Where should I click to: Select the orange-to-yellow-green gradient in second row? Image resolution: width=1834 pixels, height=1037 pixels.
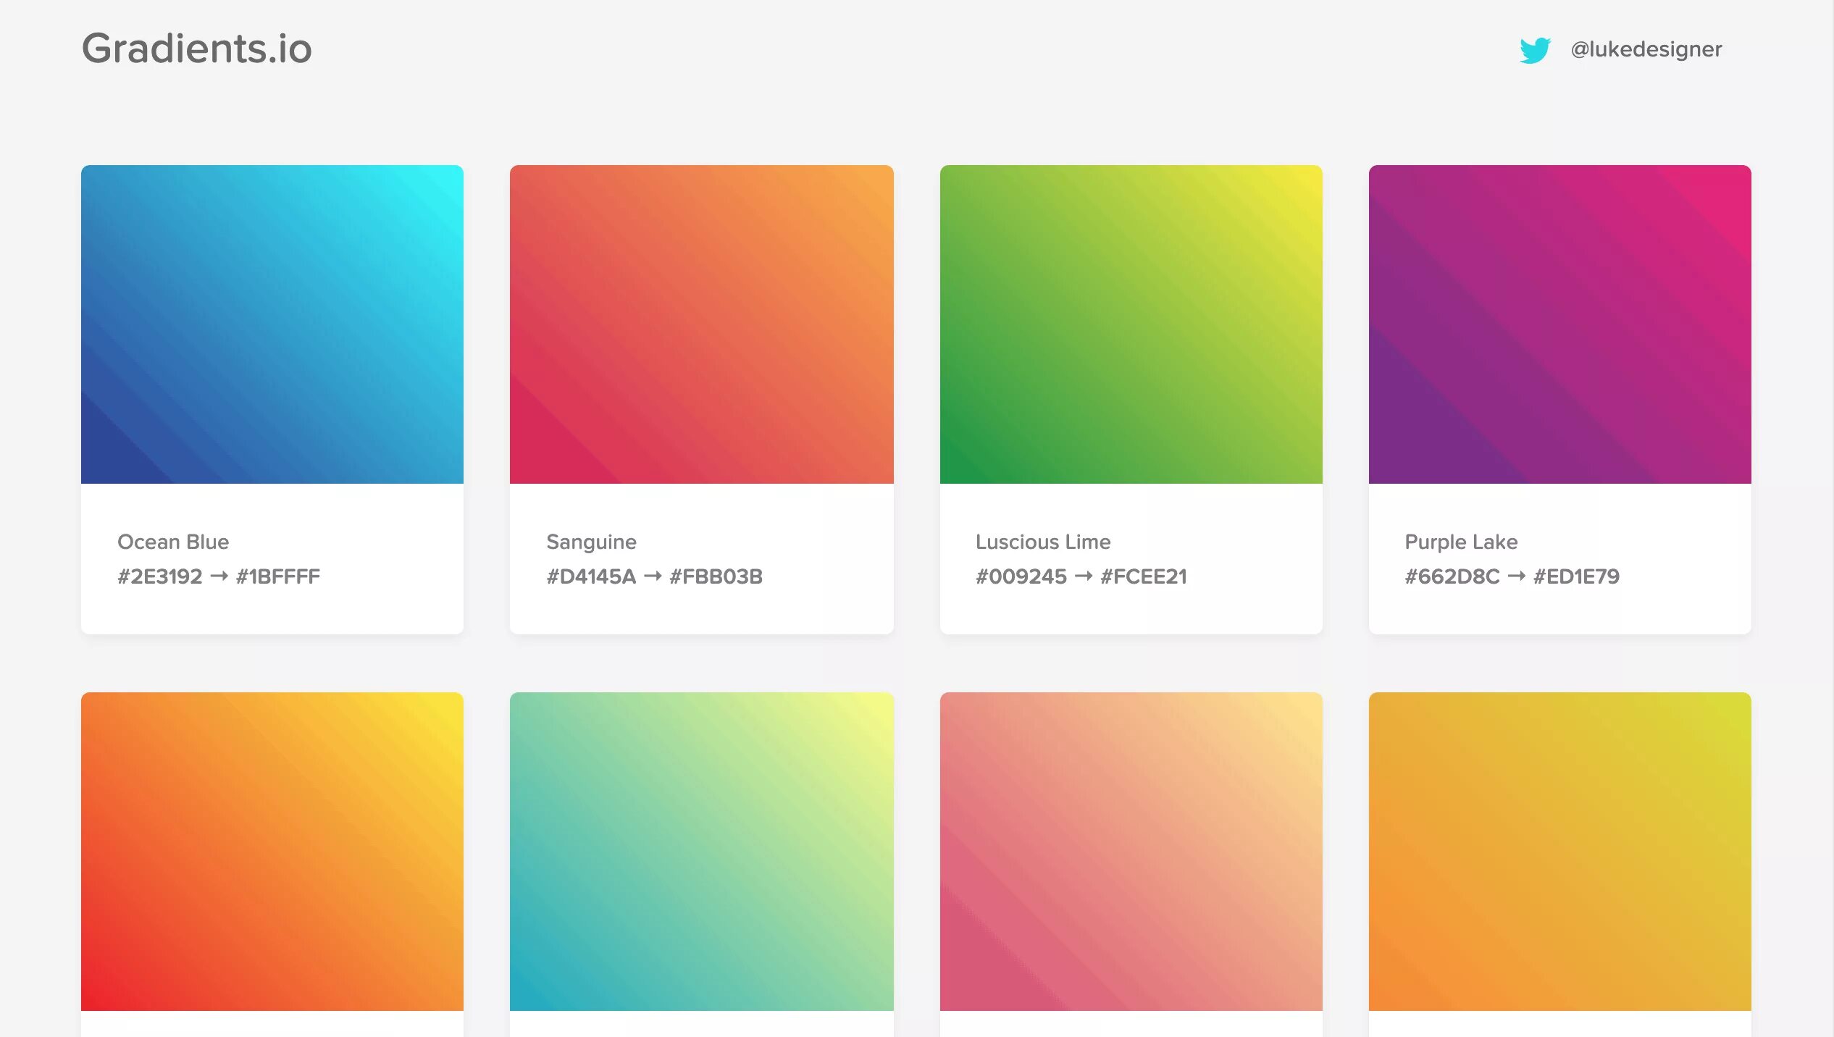[x=1560, y=852]
